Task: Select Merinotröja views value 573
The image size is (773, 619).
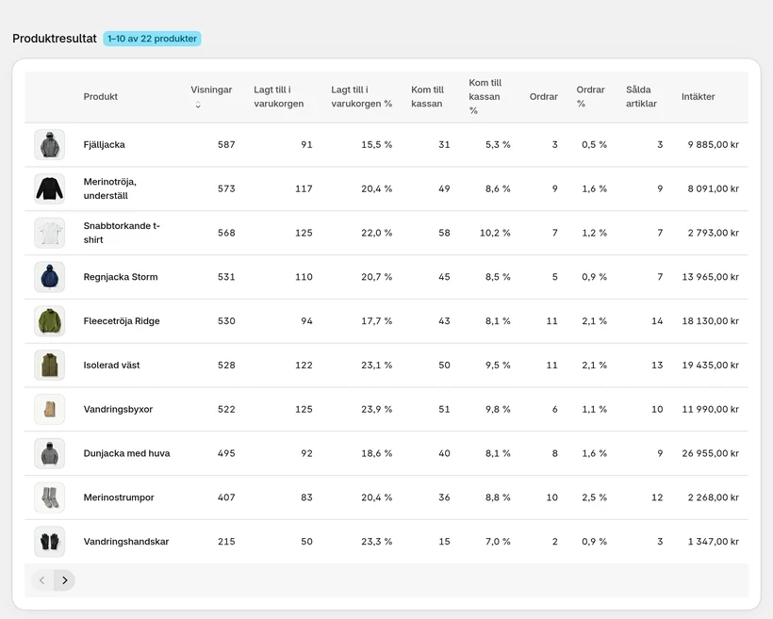Action: [x=226, y=188]
